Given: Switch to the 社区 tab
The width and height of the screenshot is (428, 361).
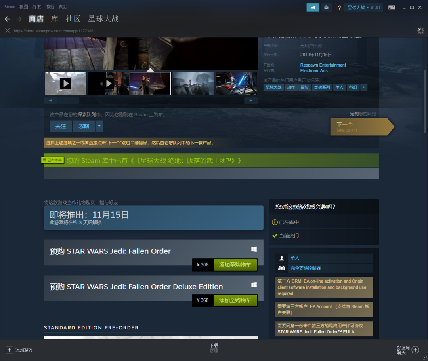Looking at the screenshot, I should [x=73, y=19].
